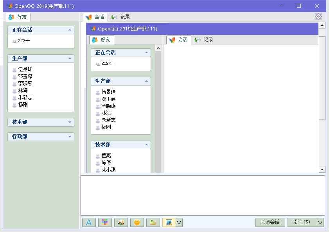Screen dimensions: 329x232
Task: Expand the 行政部 group
Action: (x=70, y=137)
